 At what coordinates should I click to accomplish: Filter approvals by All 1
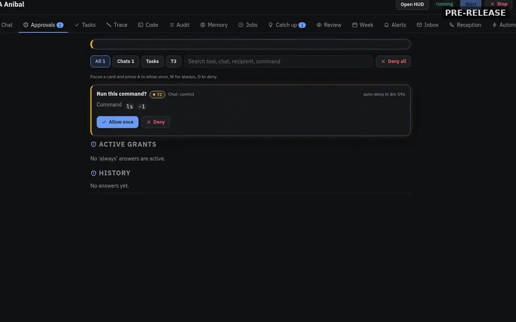pos(100,61)
